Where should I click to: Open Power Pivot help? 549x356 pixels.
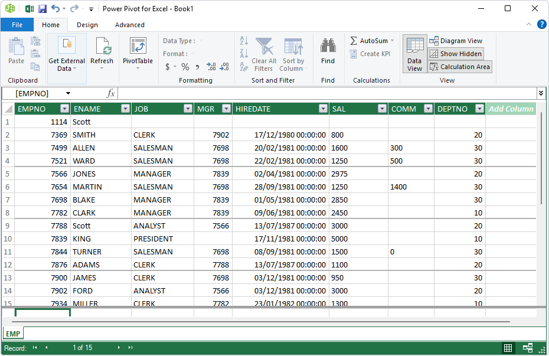(542, 24)
